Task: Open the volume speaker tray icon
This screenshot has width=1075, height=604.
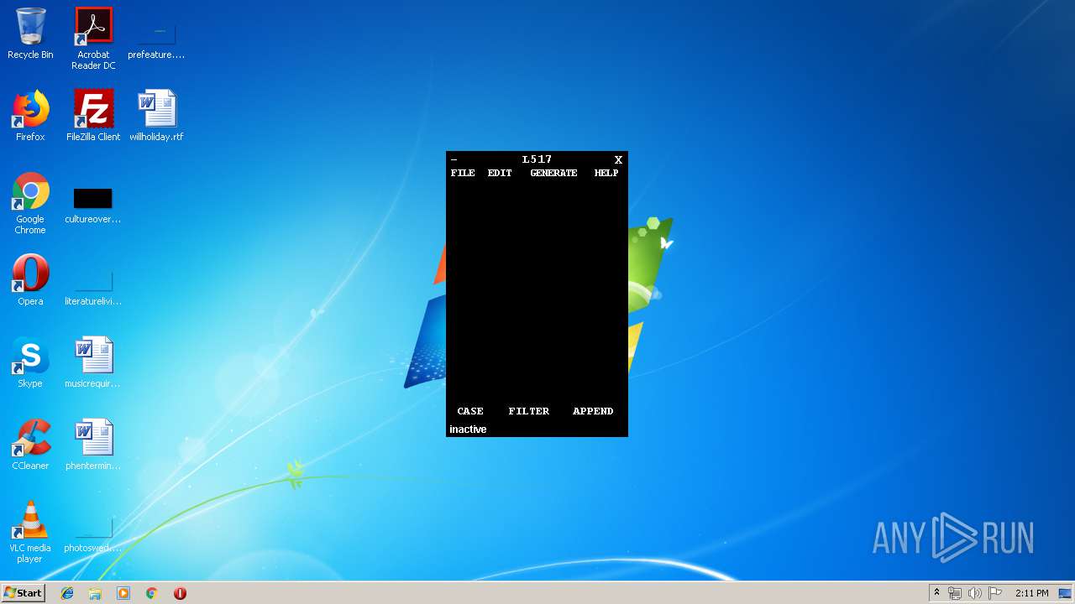Action: (975, 593)
